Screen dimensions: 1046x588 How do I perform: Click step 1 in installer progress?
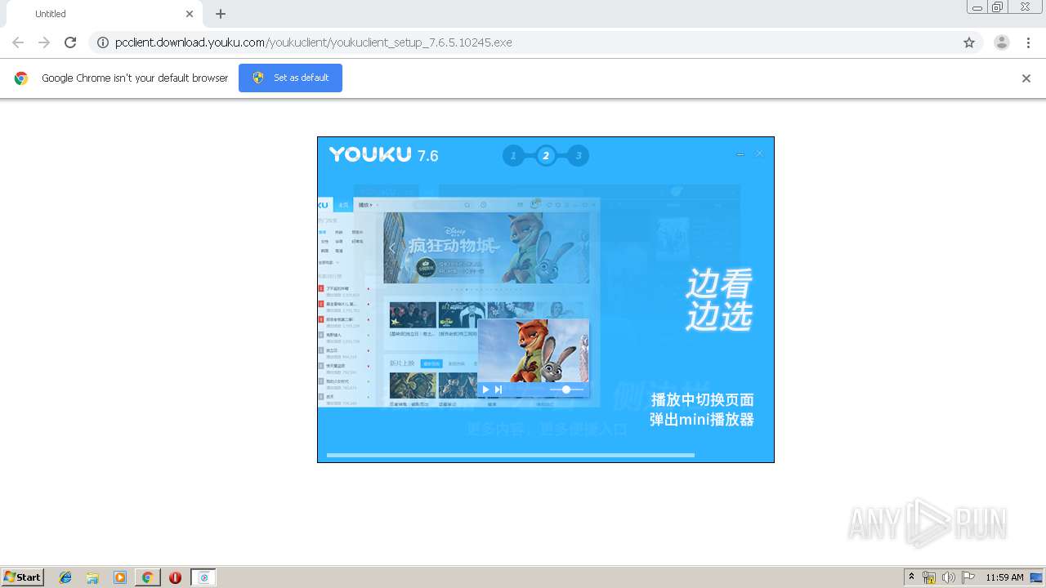(513, 155)
